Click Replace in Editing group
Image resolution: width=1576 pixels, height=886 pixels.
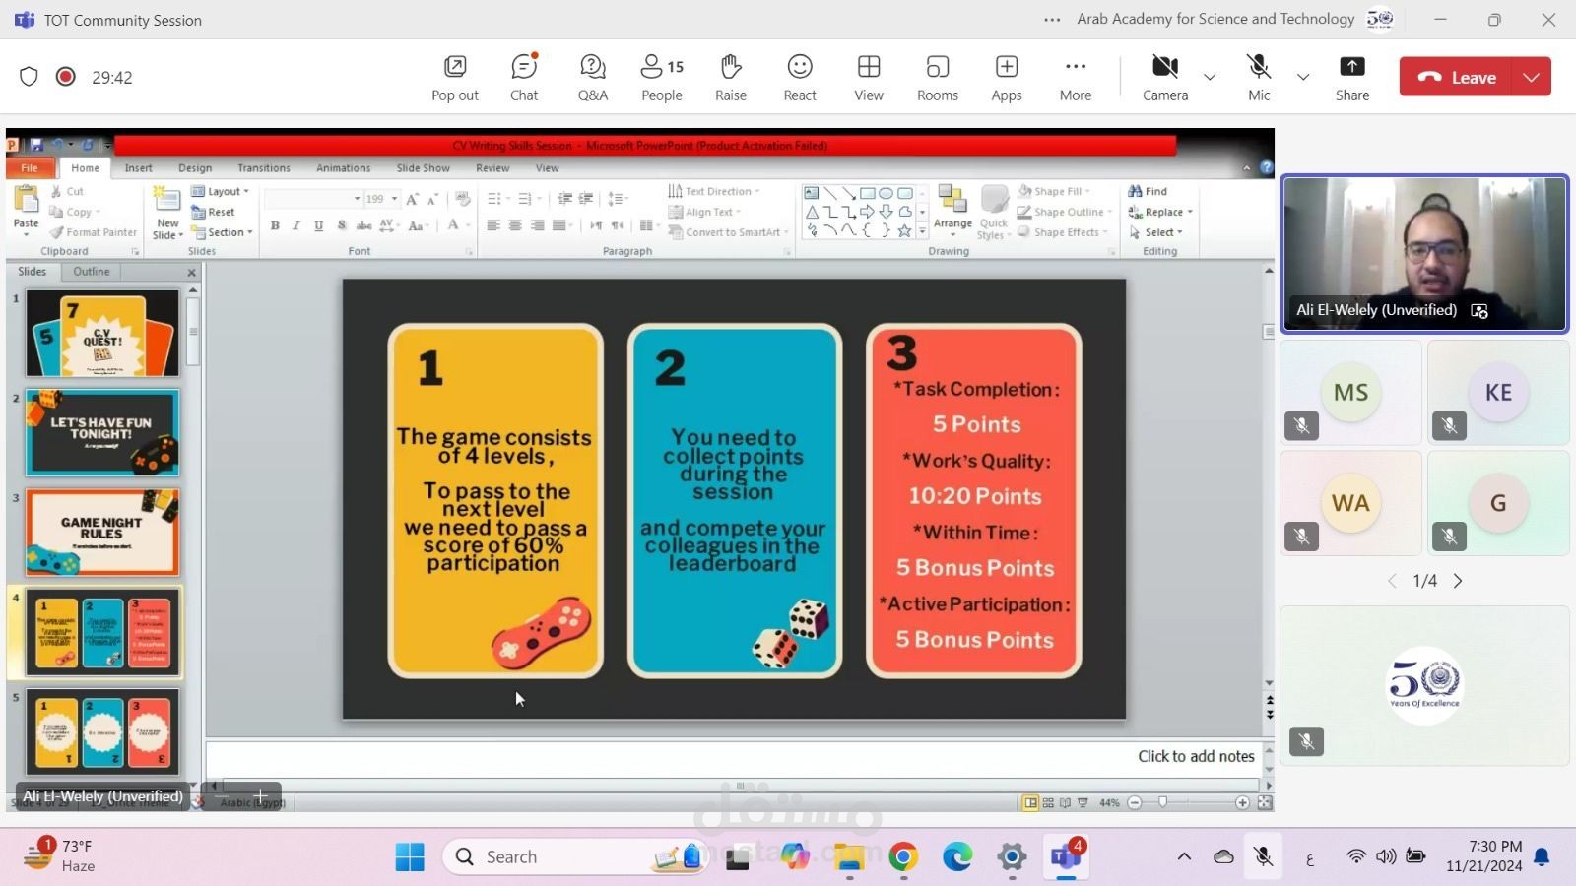click(x=1160, y=212)
